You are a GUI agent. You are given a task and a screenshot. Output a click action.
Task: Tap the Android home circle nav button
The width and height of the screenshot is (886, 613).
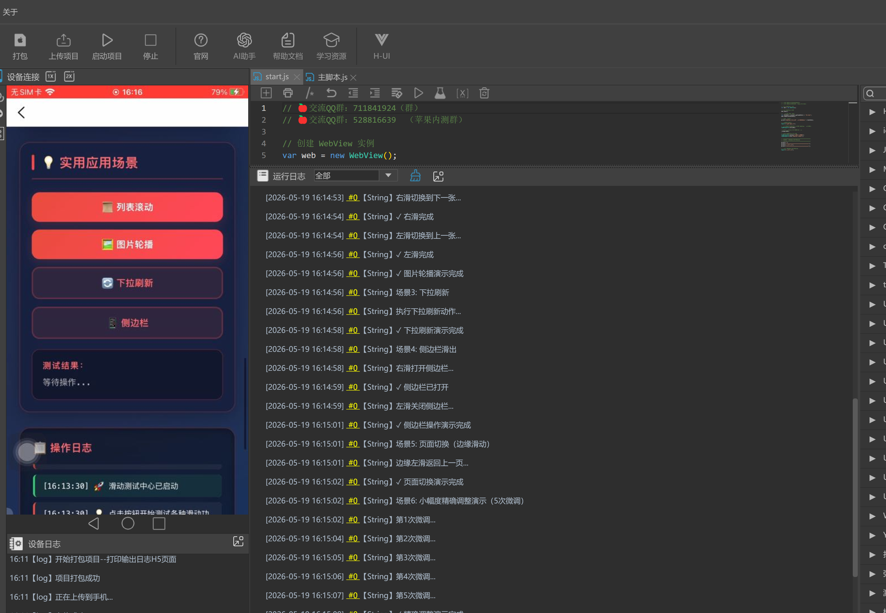coord(128,523)
